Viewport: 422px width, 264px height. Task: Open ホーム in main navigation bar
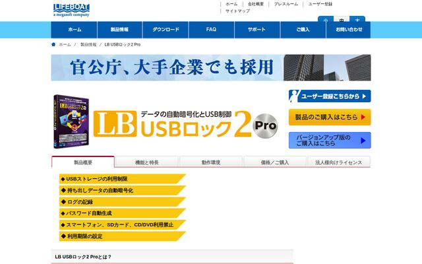(x=74, y=30)
